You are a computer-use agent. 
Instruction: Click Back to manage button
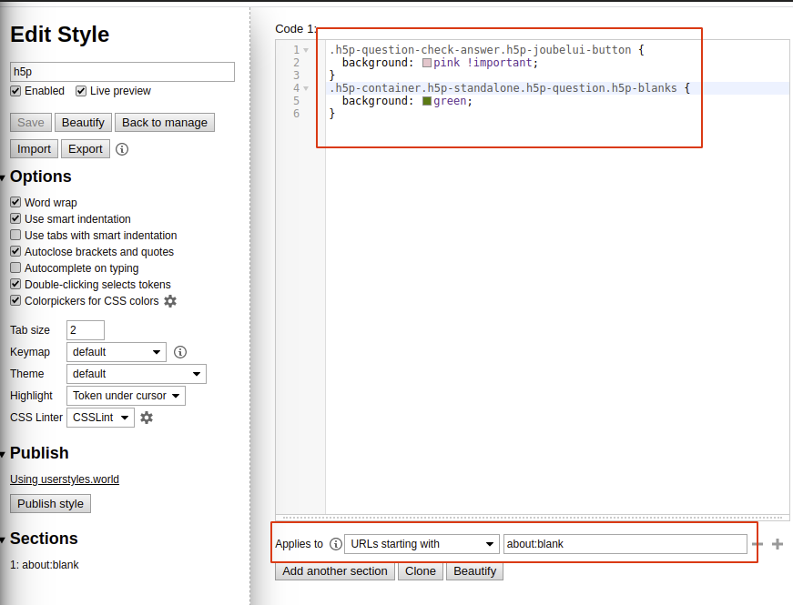(165, 122)
